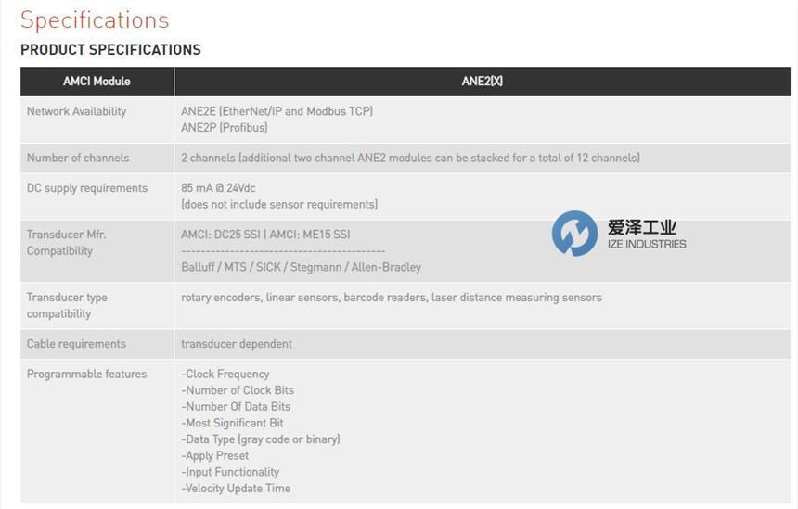The image size is (798, 509).
Task: Click ANE2E (EtherNet/IP and Modbus TCP) text
Action: (277, 111)
